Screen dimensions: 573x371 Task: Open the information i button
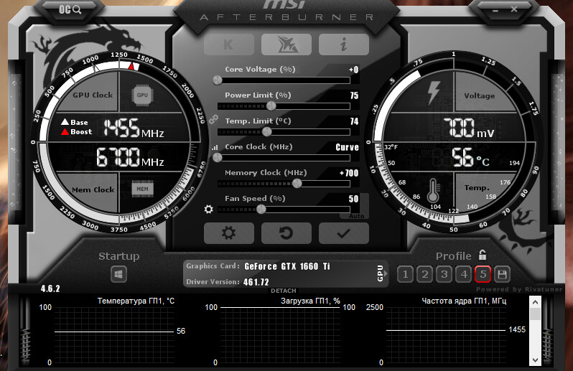click(343, 44)
